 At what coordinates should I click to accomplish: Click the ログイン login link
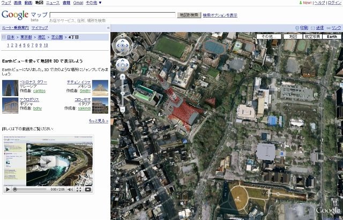(334, 3)
